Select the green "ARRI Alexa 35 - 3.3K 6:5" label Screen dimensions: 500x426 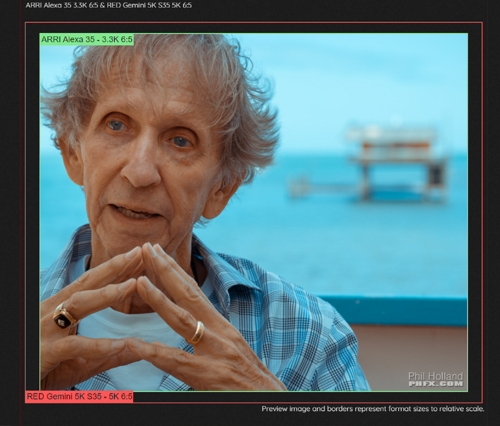[87, 39]
